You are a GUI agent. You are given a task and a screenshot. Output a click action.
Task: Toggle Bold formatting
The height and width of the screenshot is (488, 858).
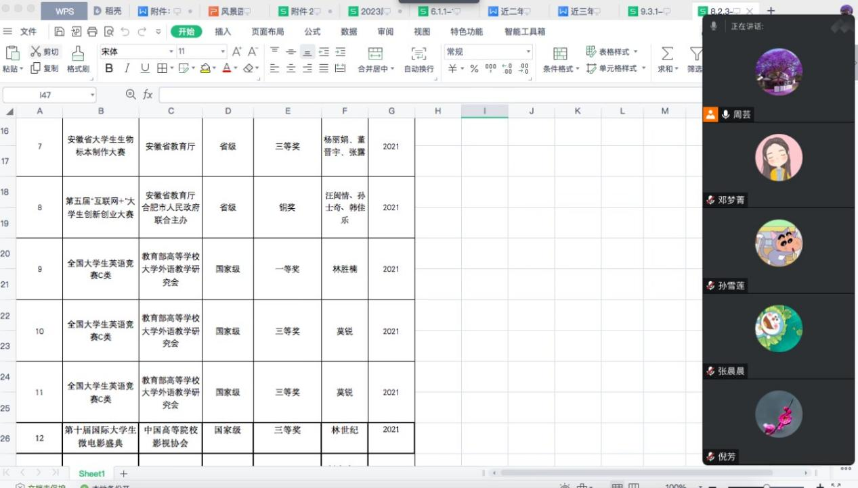(x=109, y=68)
